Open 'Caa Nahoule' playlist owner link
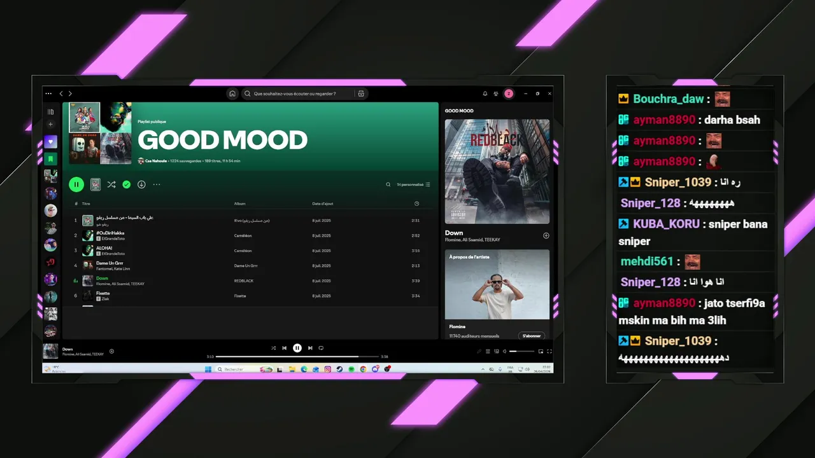815x458 pixels. click(x=156, y=161)
